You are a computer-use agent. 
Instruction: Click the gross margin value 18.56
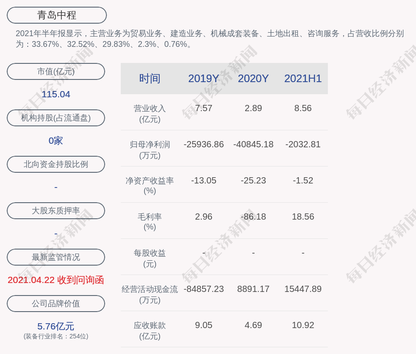(303, 217)
